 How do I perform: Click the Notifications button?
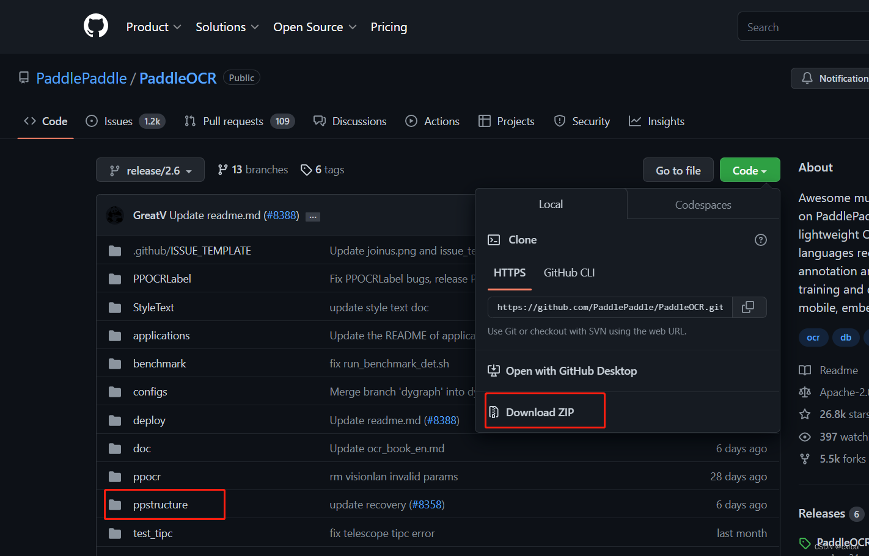click(x=831, y=78)
